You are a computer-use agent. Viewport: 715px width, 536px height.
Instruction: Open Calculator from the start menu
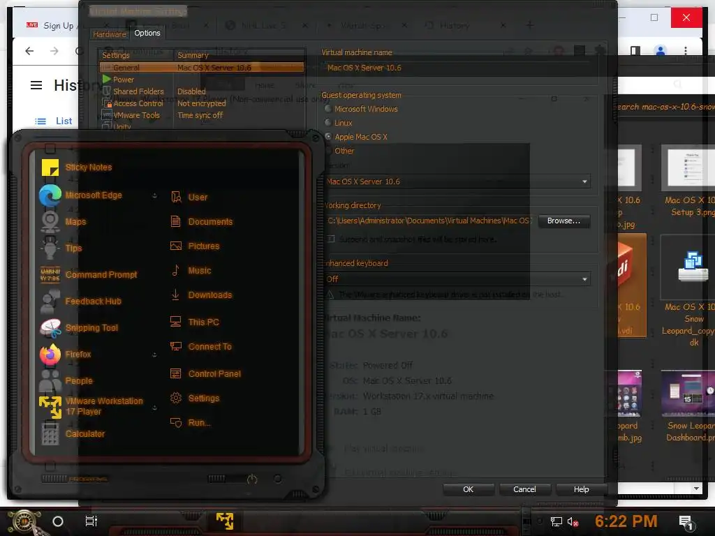(x=73, y=434)
